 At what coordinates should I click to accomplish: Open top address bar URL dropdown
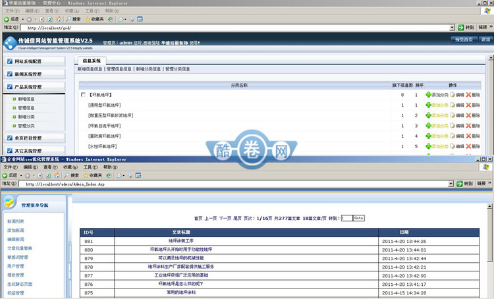[452, 28]
